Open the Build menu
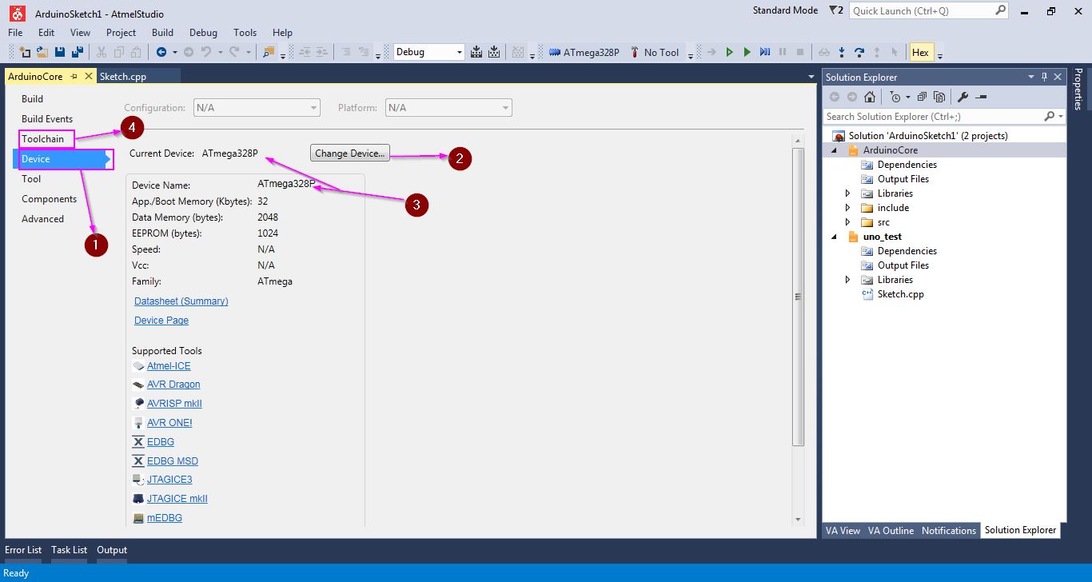This screenshot has width=1092, height=582. tap(162, 33)
